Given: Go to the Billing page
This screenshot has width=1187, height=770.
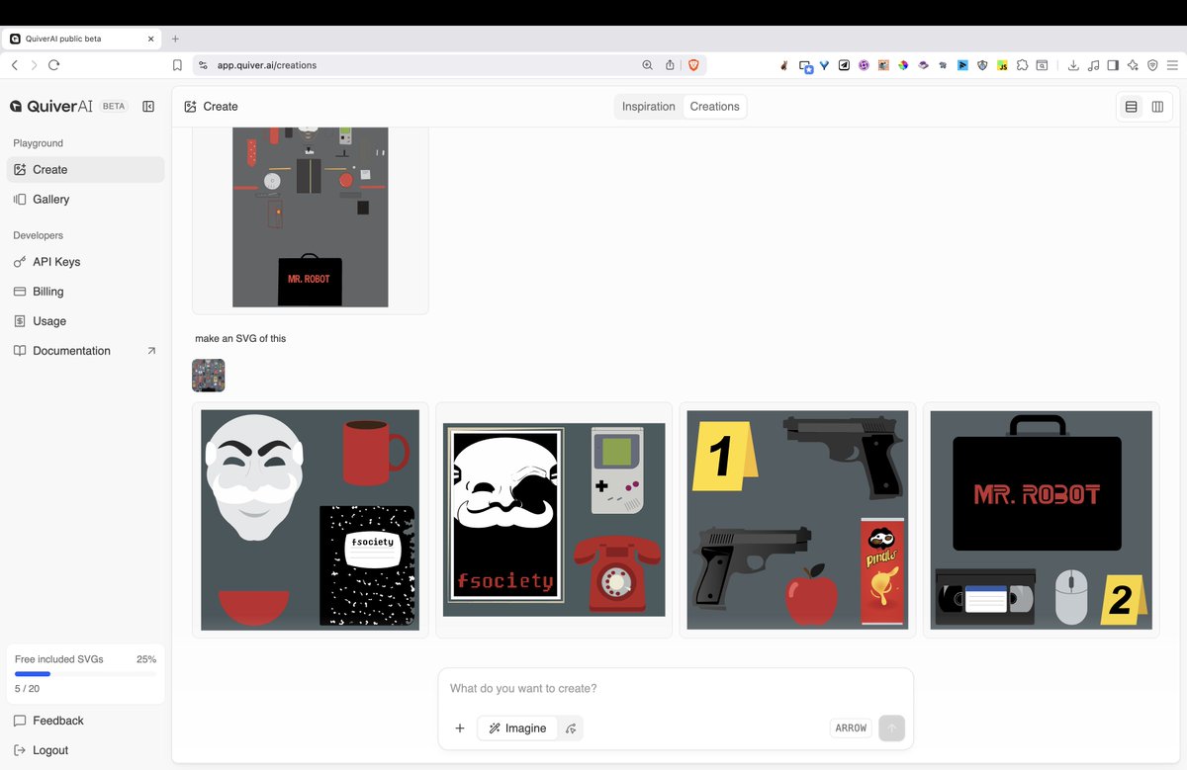Looking at the screenshot, I should 85,292.
